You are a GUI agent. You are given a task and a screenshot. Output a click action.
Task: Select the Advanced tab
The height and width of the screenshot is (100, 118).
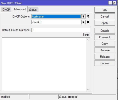tap(19, 9)
